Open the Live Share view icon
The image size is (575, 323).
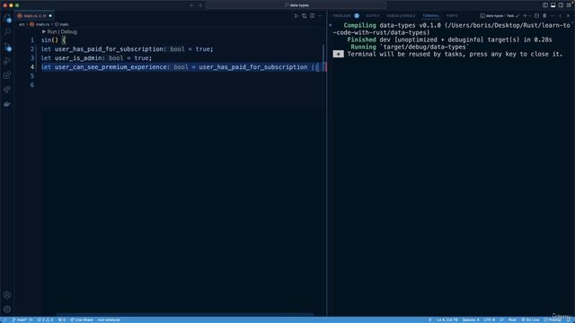point(7,90)
